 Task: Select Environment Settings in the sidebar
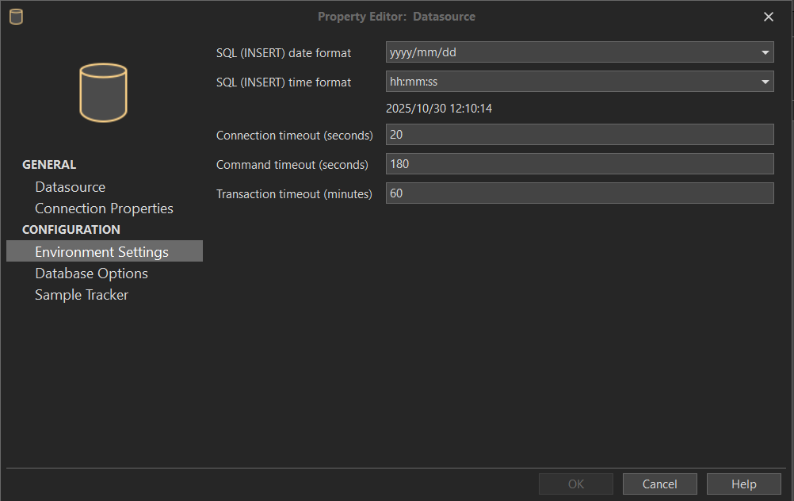point(101,252)
